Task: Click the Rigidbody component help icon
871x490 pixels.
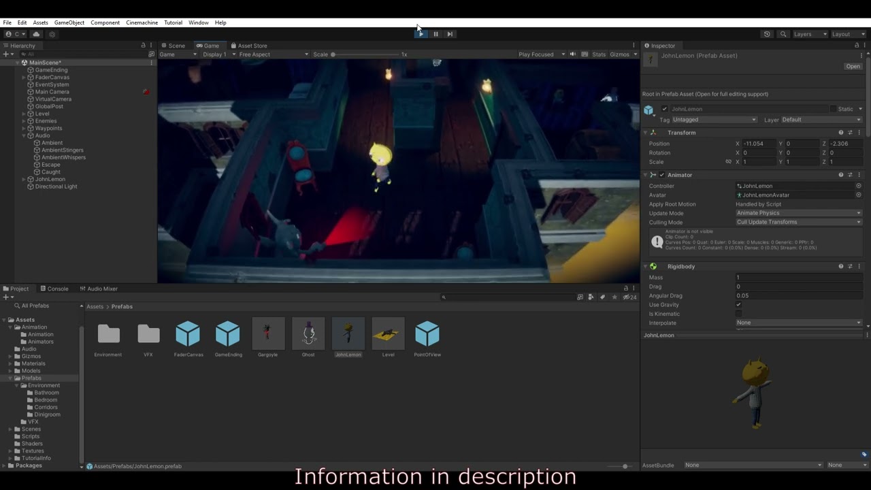Action: coord(841,266)
